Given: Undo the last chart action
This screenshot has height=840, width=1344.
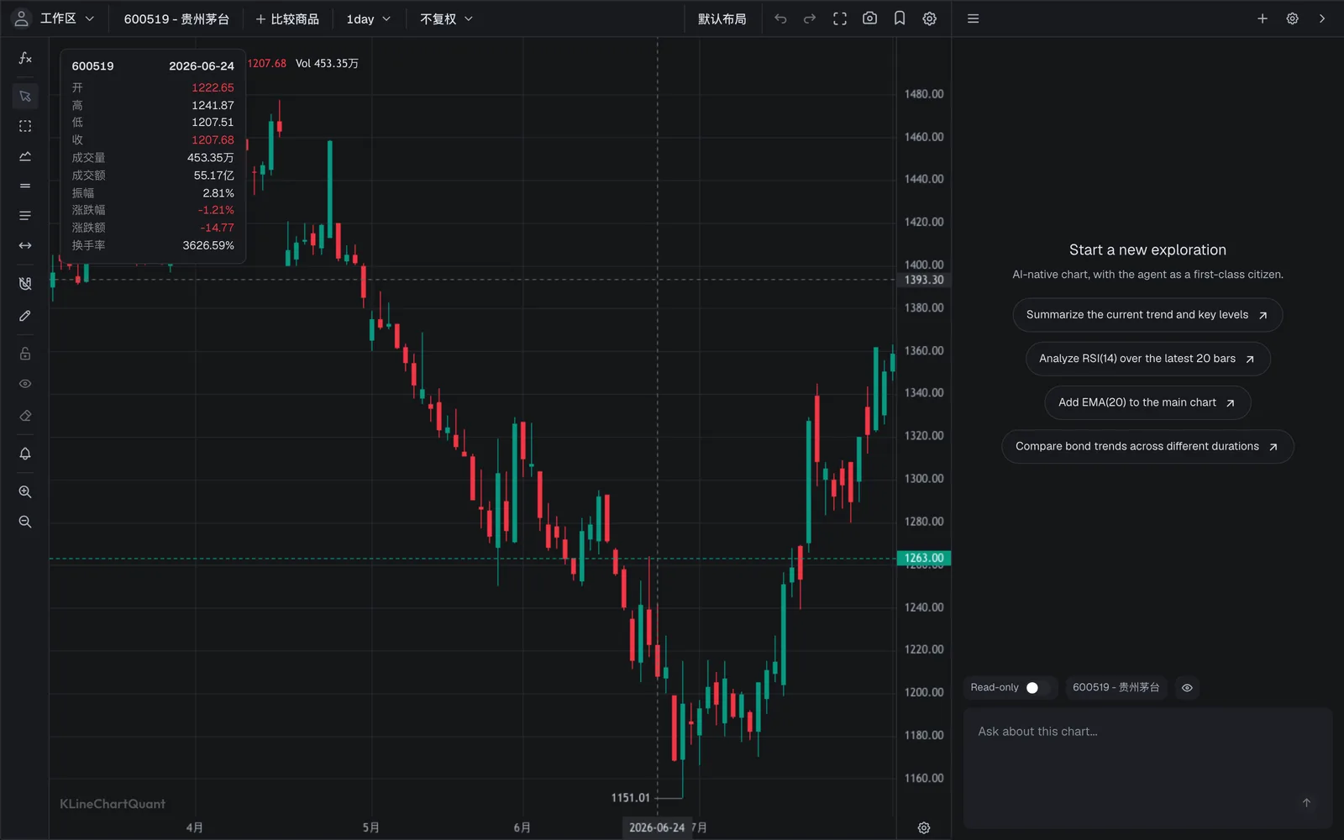Looking at the screenshot, I should pyautogui.click(x=780, y=18).
